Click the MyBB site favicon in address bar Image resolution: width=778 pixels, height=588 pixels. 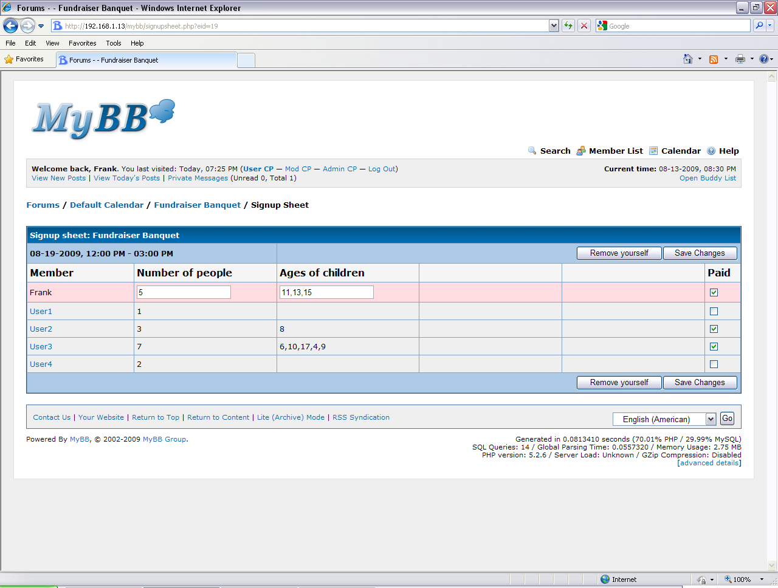[x=58, y=26]
